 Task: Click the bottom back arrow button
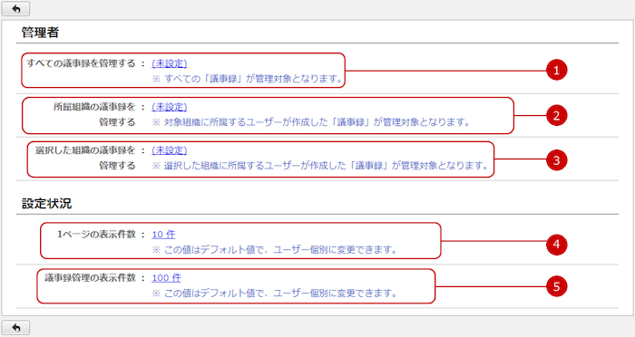click(15, 328)
